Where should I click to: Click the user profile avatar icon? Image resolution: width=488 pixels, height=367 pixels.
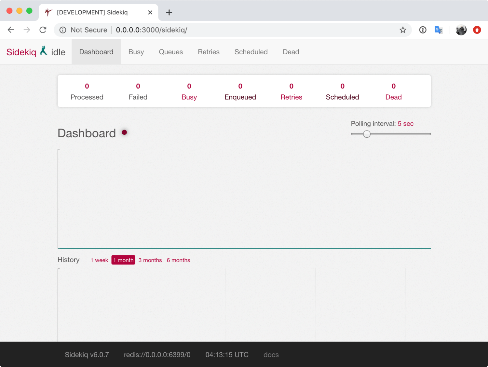[461, 30]
